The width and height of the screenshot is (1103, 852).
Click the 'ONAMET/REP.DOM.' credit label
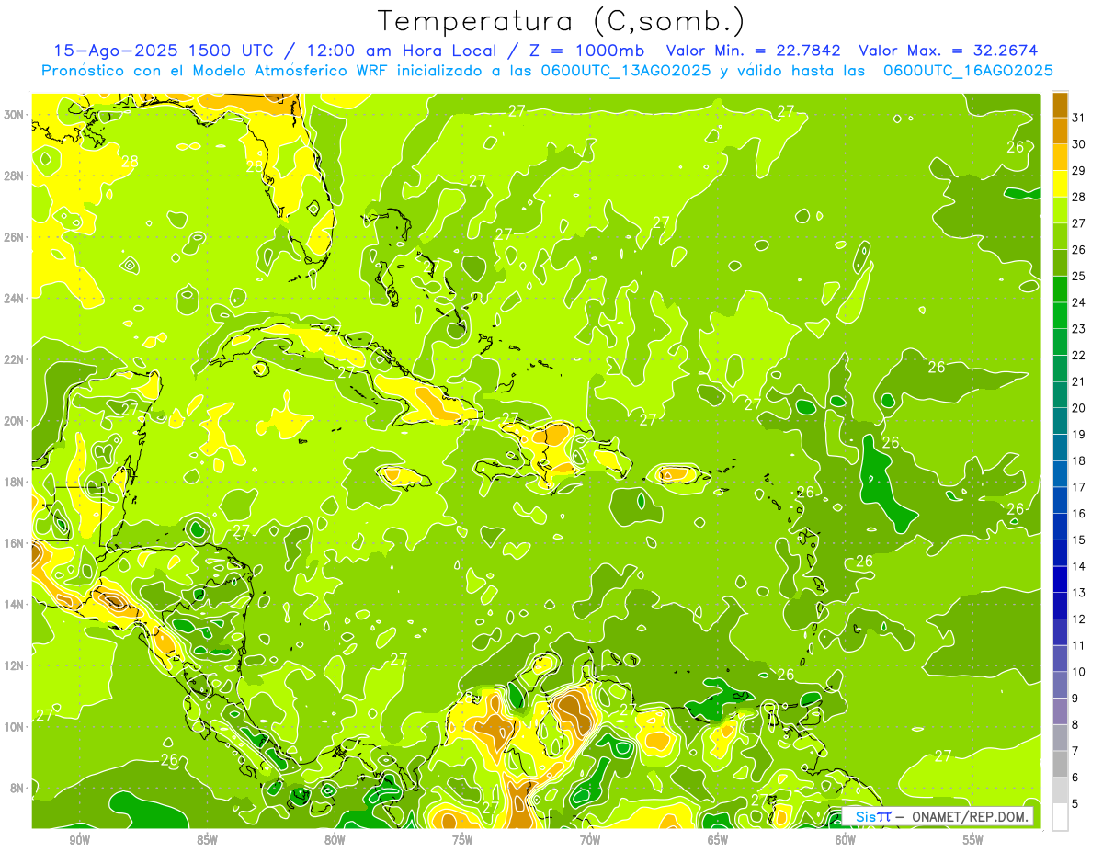[x=970, y=816]
